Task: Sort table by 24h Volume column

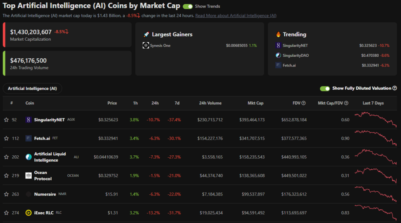Action: [x=210, y=103]
